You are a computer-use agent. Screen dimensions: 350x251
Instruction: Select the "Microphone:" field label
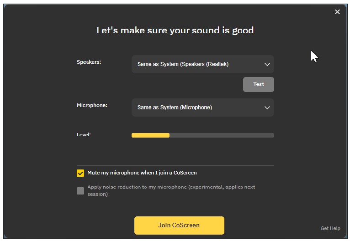pos(92,105)
